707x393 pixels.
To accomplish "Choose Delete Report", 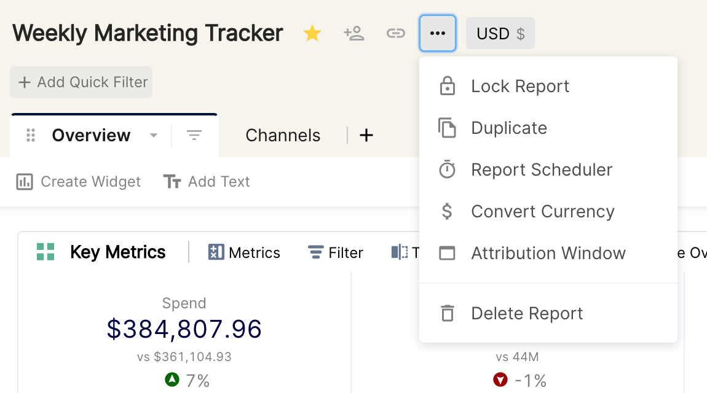I will (x=548, y=313).
